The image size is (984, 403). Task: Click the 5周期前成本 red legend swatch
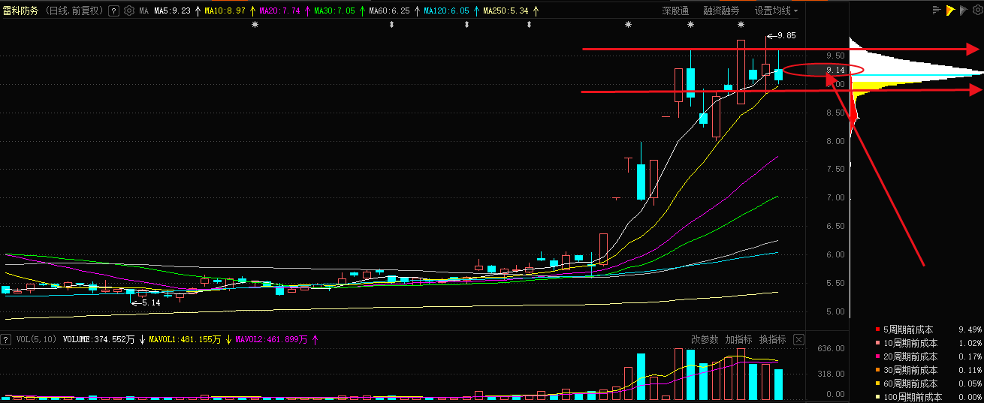point(877,329)
